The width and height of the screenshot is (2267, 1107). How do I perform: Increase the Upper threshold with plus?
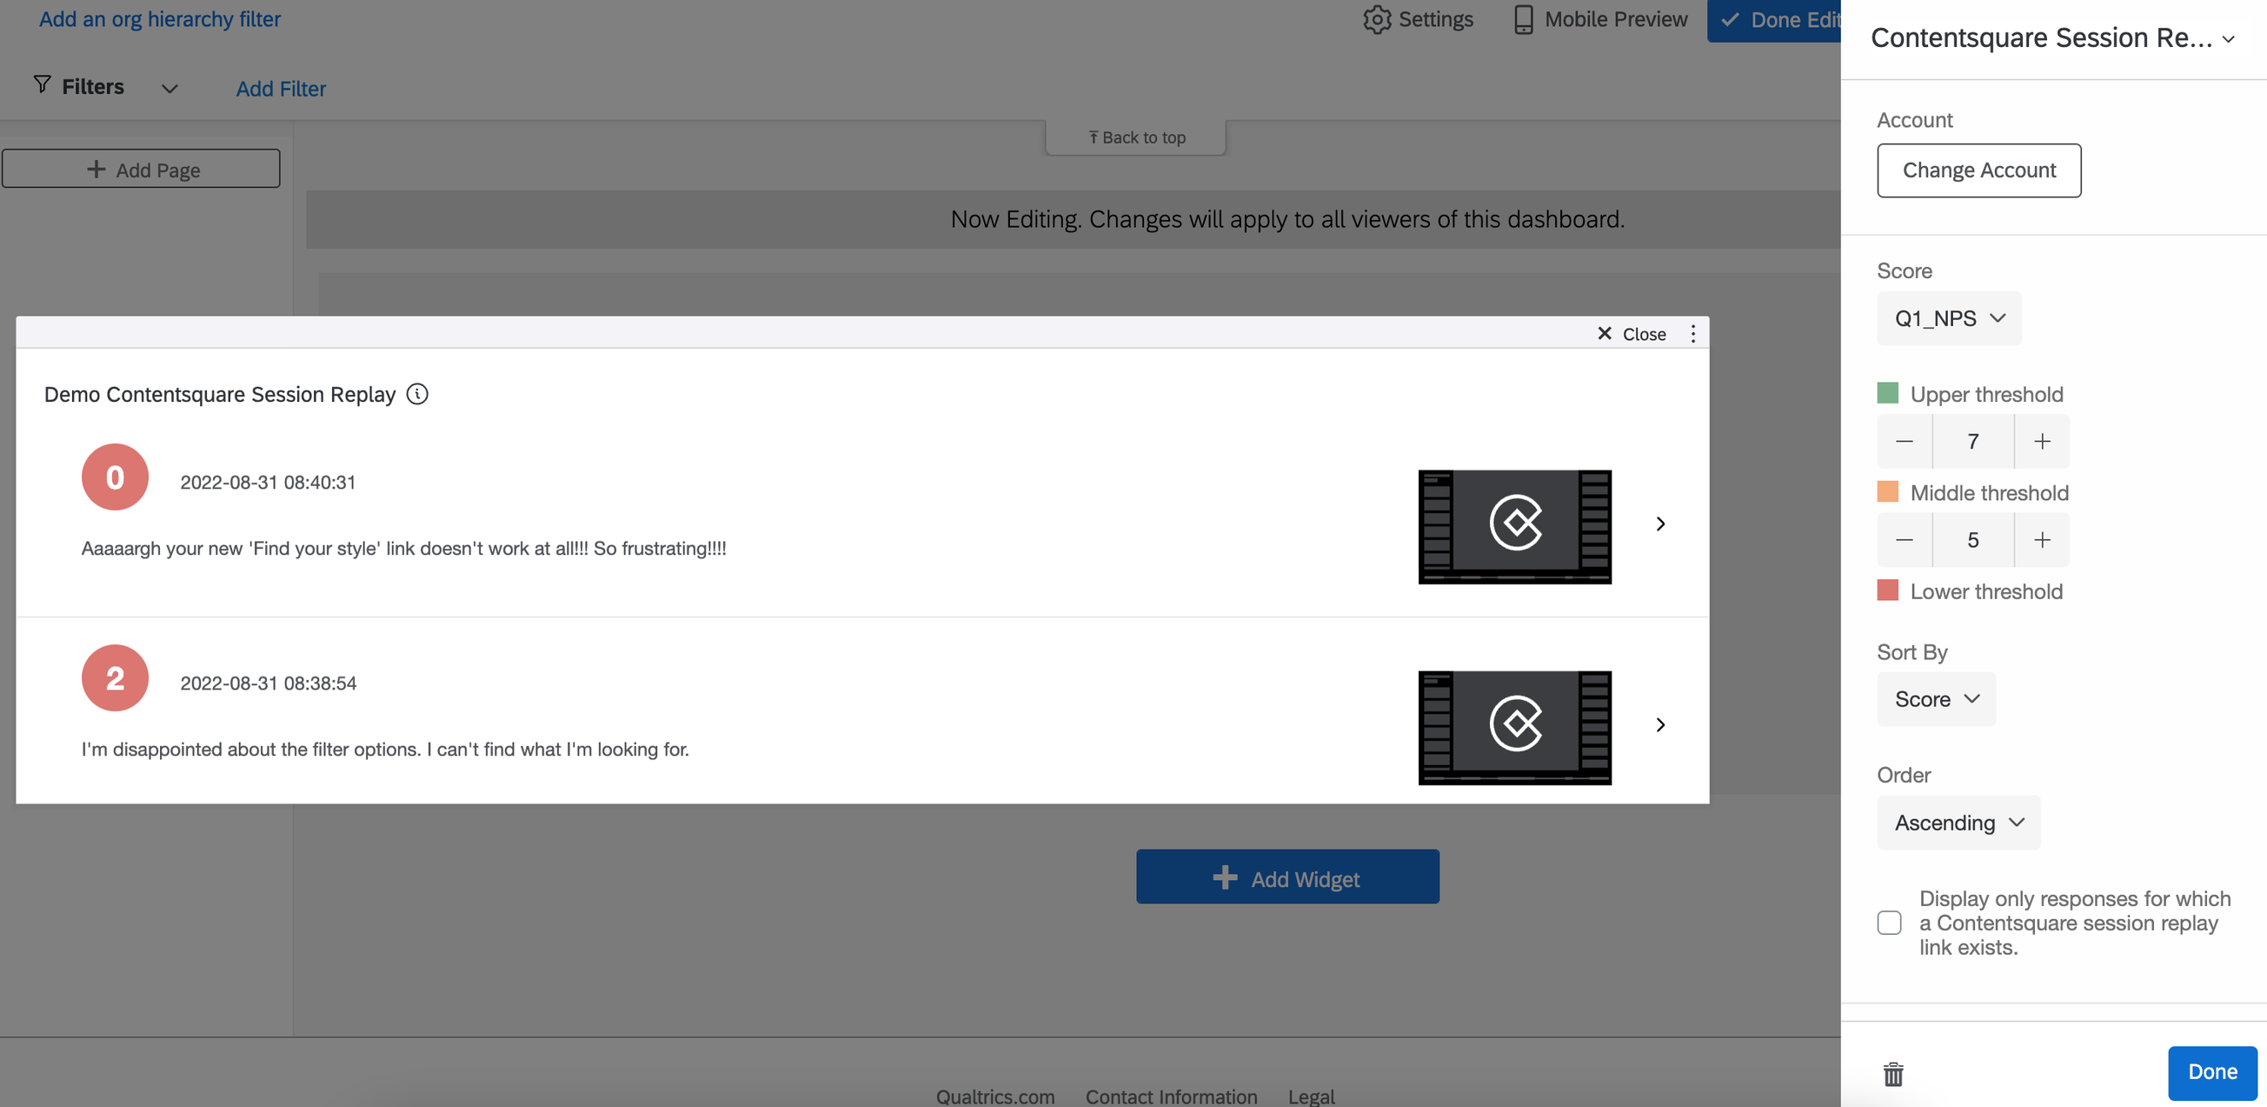click(x=2042, y=441)
